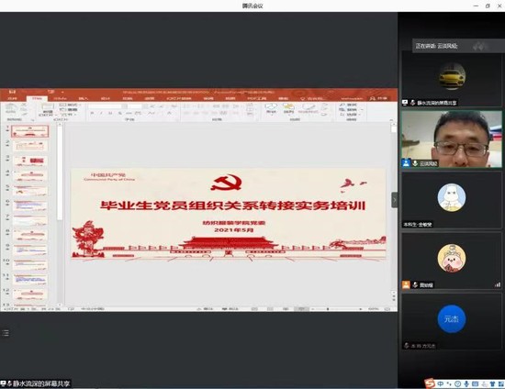
Task: Click the Sogou input method S logo
Action: click(x=430, y=383)
